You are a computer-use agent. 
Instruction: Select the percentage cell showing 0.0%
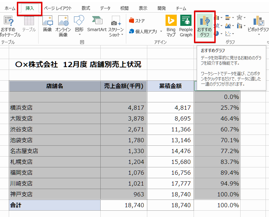pos(217,97)
